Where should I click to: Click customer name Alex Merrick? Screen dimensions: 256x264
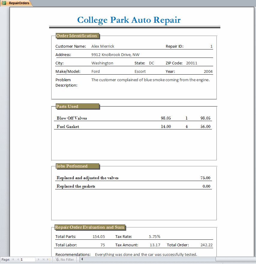pos(103,46)
